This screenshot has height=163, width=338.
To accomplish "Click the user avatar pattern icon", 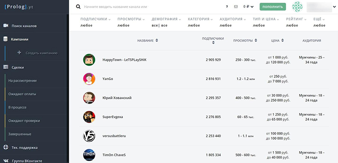I will click(x=297, y=7).
